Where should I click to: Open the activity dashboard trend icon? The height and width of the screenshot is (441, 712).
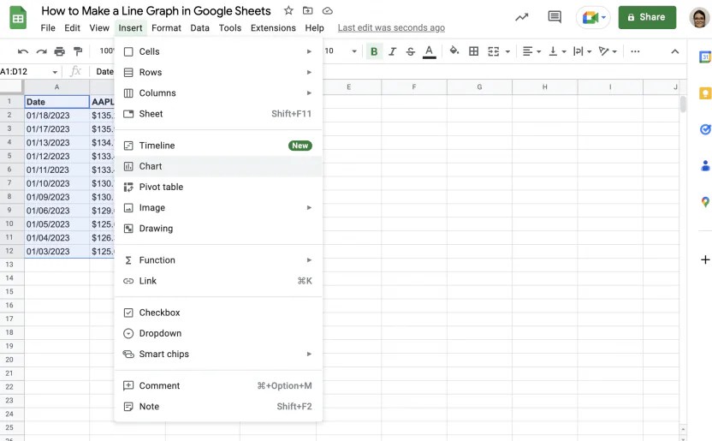click(522, 17)
